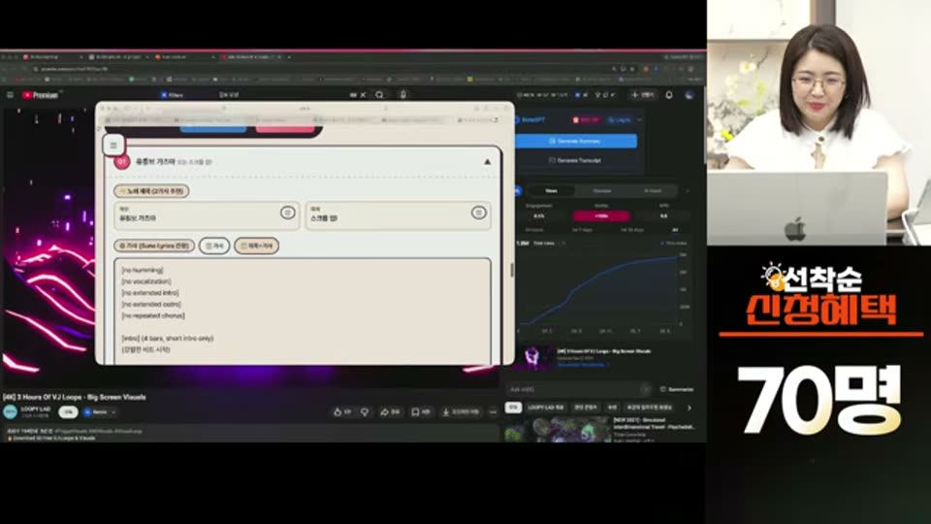This screenshot has height=524, width=931.
Task: Open the YouTube guide hamburger menu
Action: pyautogui.click(x=10, y=95)
